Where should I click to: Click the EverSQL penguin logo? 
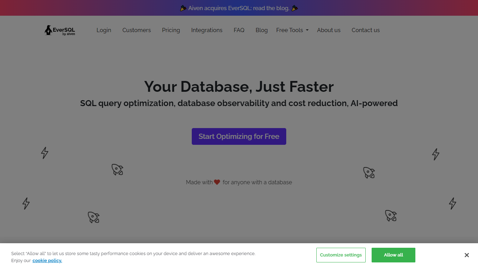pyautogui.click(x=60, y=30)
